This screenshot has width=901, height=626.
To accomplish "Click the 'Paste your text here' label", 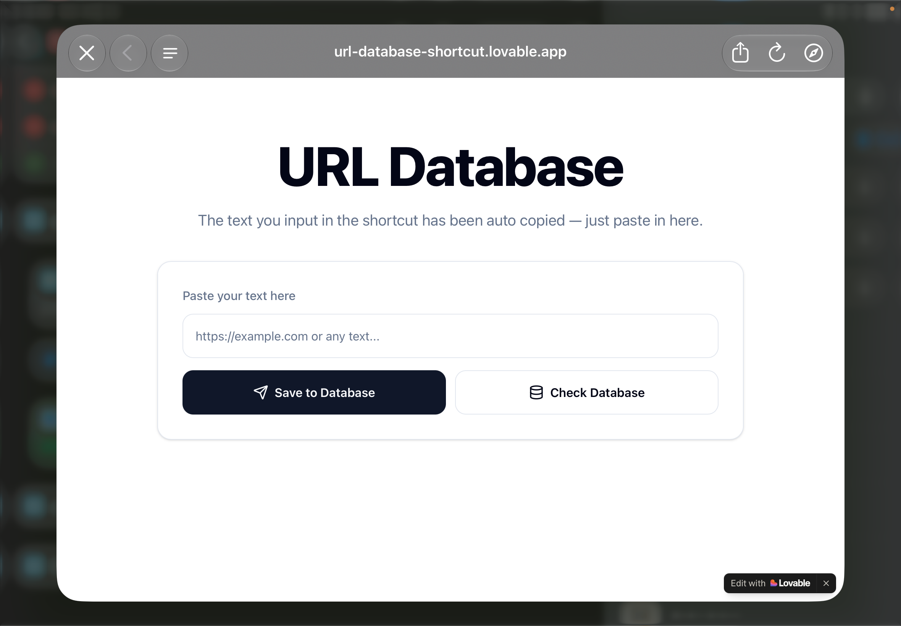I will (239, 296).
